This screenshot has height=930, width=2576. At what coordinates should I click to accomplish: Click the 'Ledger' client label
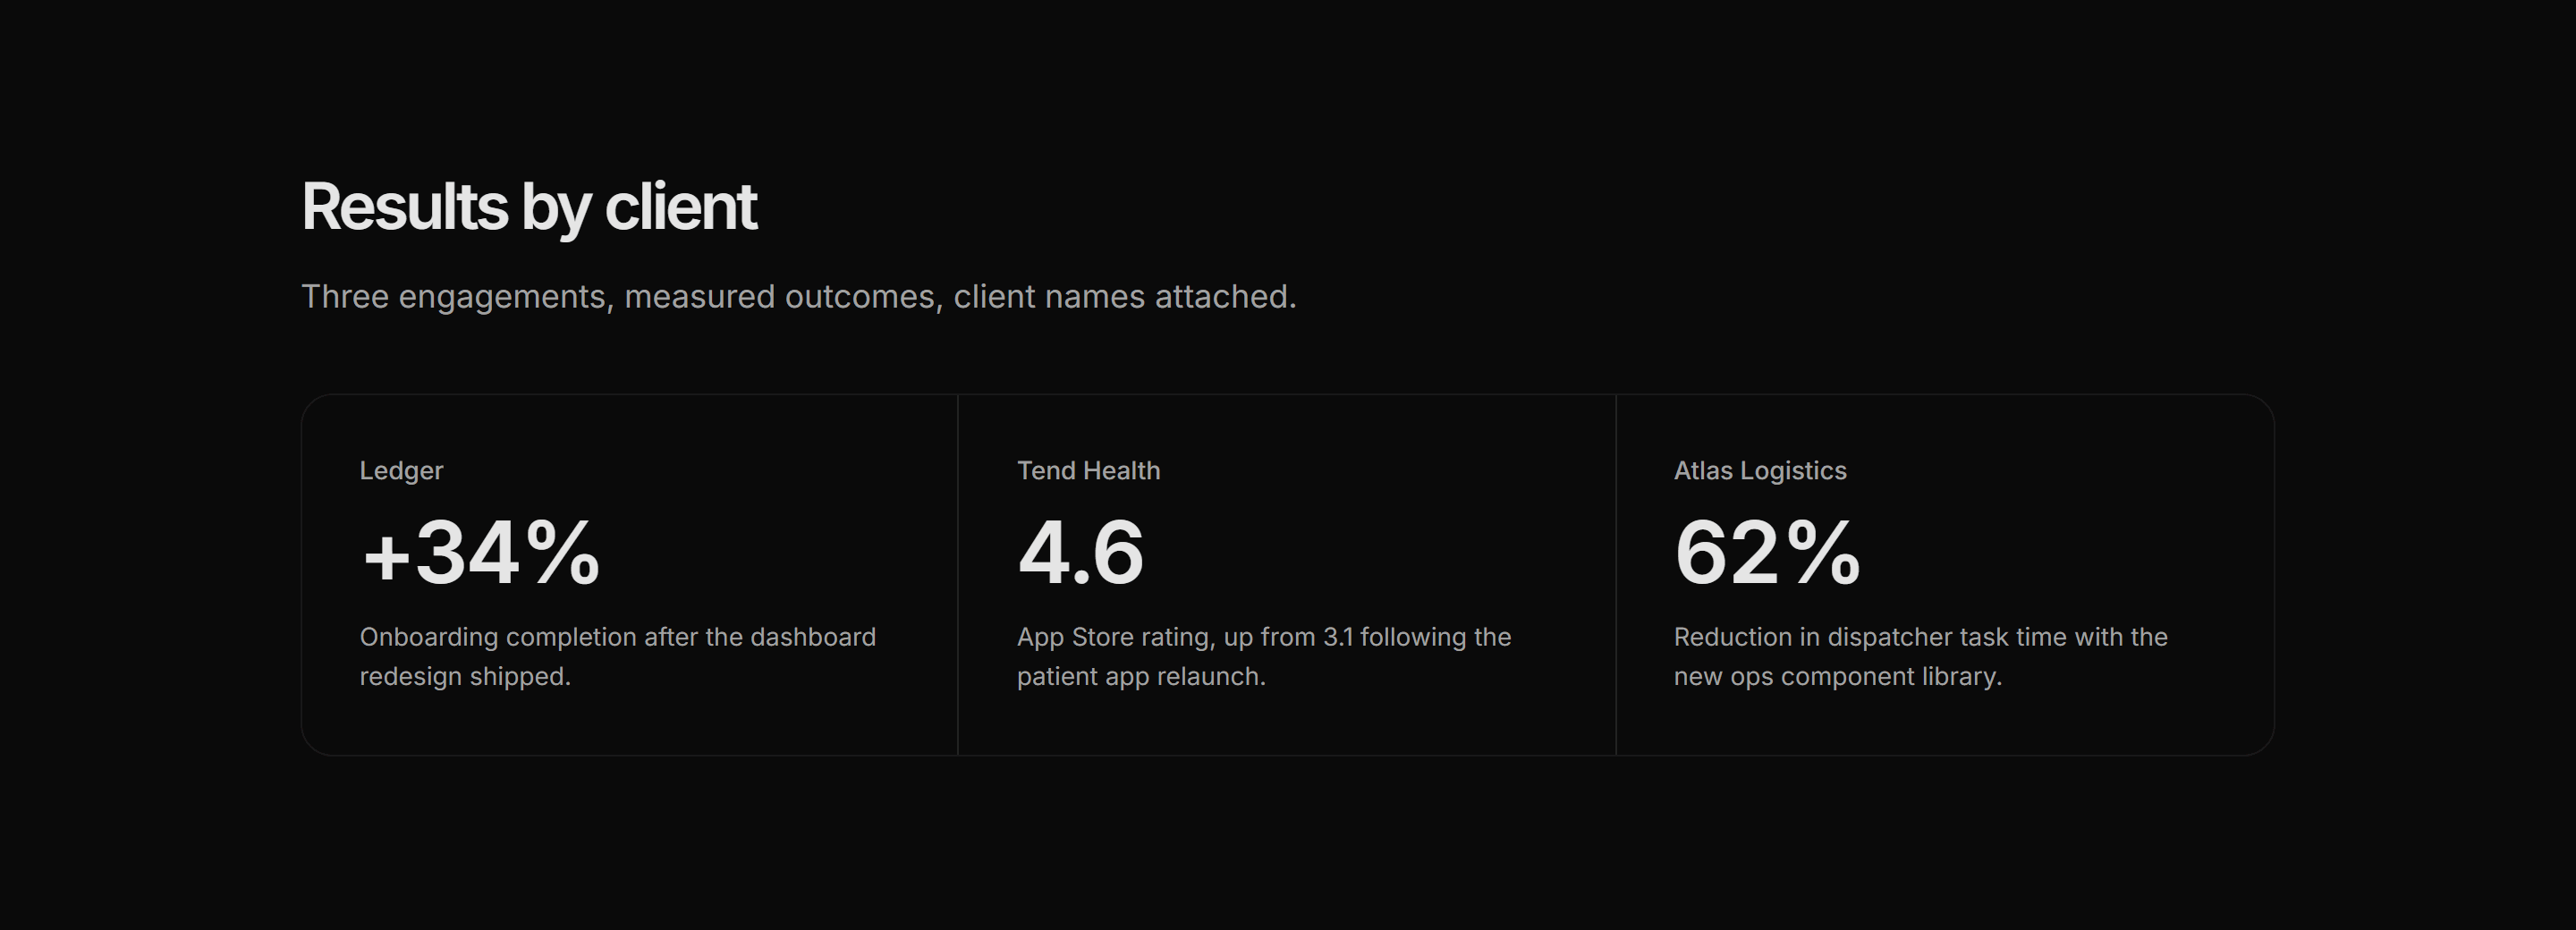401,471
